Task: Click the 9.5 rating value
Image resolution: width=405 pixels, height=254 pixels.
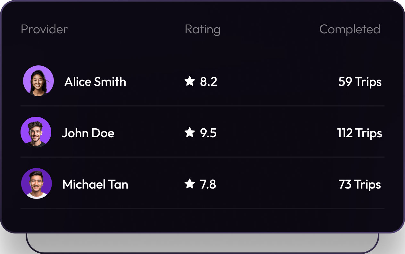Action: click(208, 133)
